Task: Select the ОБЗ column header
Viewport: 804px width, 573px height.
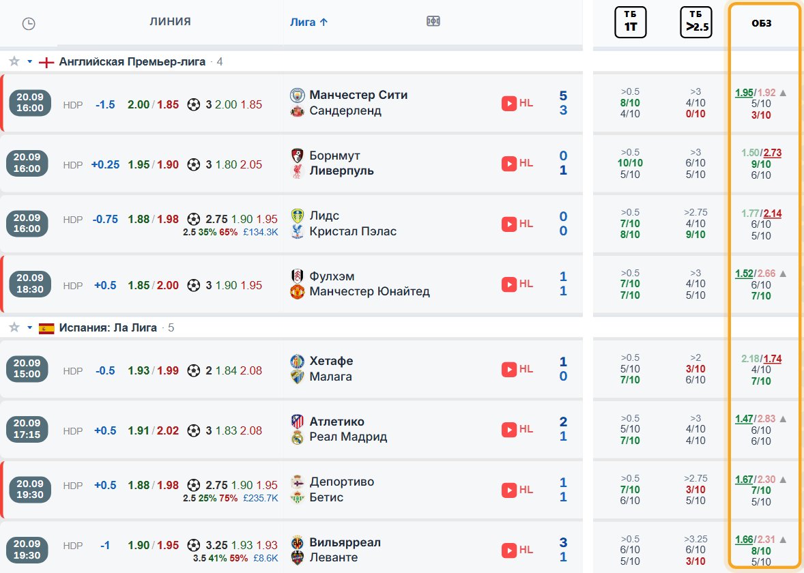Action: point(762,23)
